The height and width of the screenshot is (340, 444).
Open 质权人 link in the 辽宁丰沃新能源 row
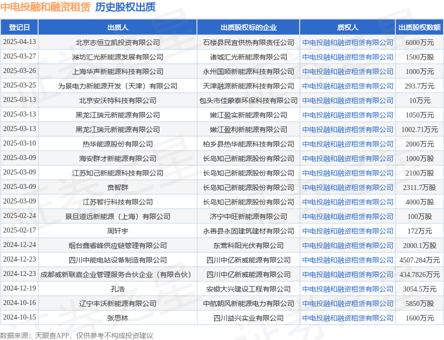(348, 303)
